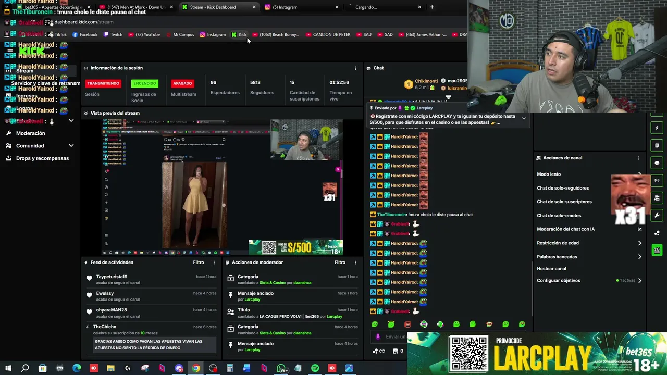
Task: Select TheChicho subscription event in feed
Action: 151,339
